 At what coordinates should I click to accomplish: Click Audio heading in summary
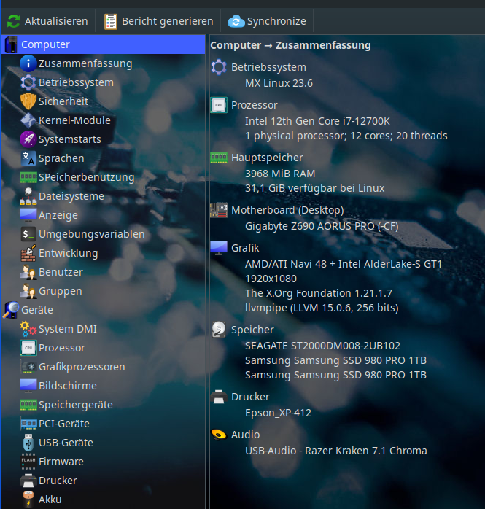(245, 435)
